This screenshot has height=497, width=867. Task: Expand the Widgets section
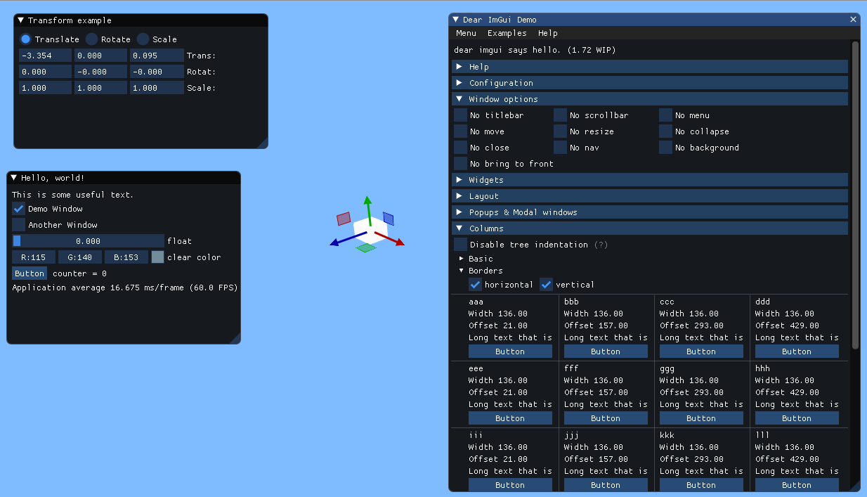tap(650, 180)
